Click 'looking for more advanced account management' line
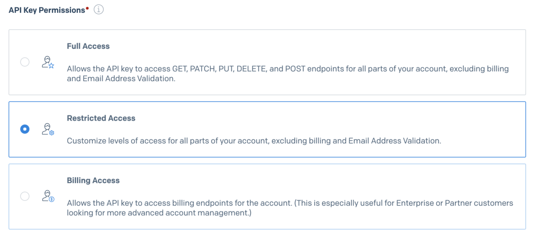Image resolution: width=534 pixels, height=235 pixels. [159, 213]
